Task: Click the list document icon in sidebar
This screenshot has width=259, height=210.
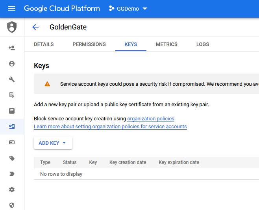Action: 12,111
